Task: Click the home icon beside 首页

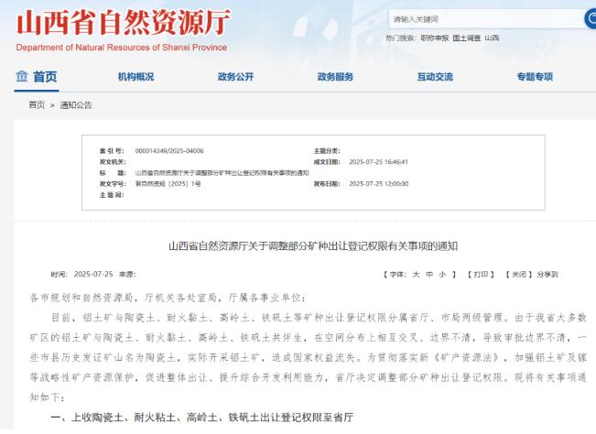Action: [21, 76]
